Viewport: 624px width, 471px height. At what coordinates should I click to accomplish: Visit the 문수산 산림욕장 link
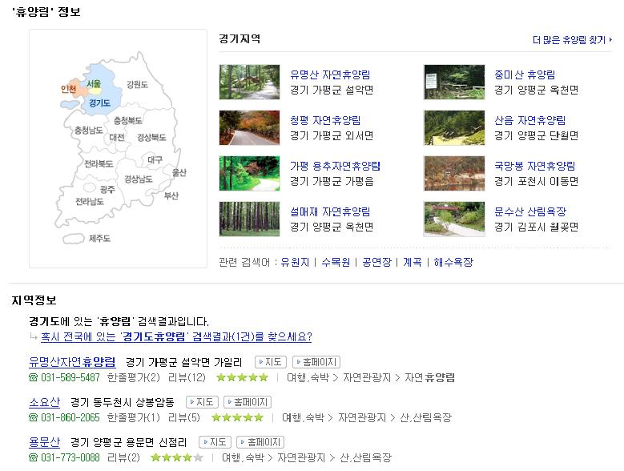529,211
